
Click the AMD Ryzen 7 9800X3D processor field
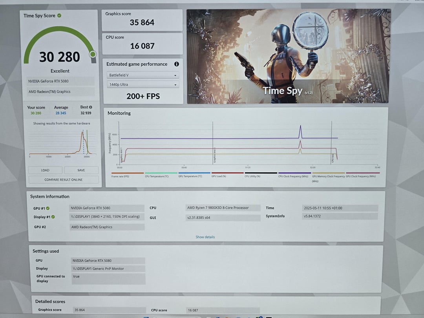(x=223, y=208)
